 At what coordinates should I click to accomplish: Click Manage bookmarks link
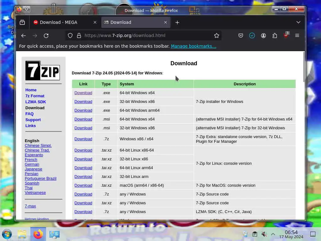pos(193,46)
